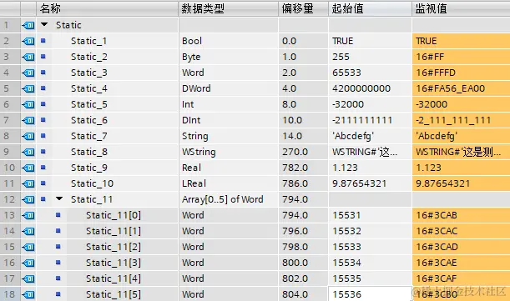The width and height of the screenshot is (510, 301).
Task: Click the 监视值 column header
Action: pos(461,8)
